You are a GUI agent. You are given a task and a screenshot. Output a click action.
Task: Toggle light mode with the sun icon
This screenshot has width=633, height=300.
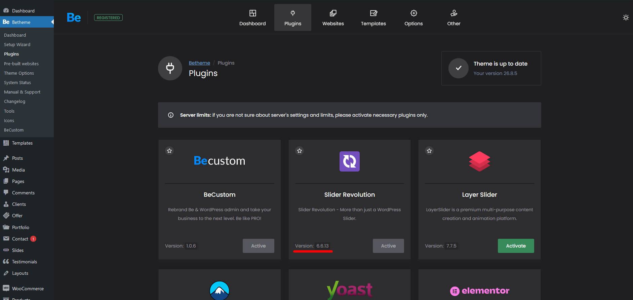tap(626, 17)
